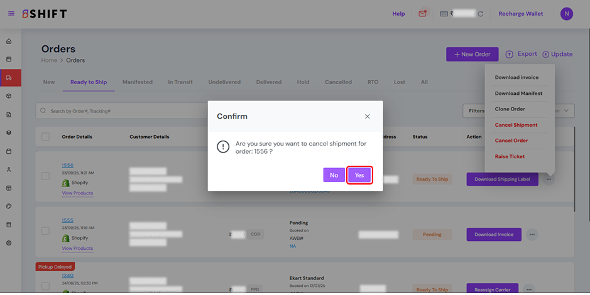Refresh the wallet balance icon
Viewport: 590px width, 295px height.
(481, 14)
